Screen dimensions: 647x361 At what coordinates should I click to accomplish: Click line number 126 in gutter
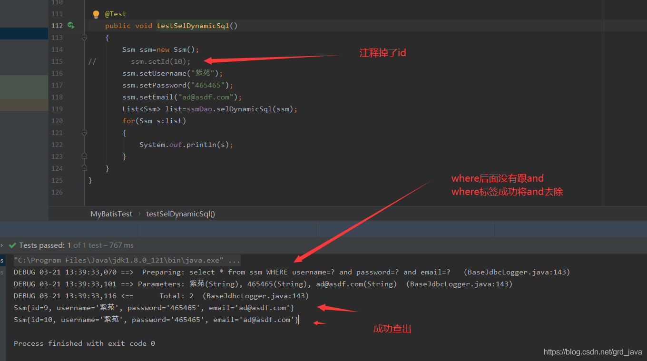point(57,192)
